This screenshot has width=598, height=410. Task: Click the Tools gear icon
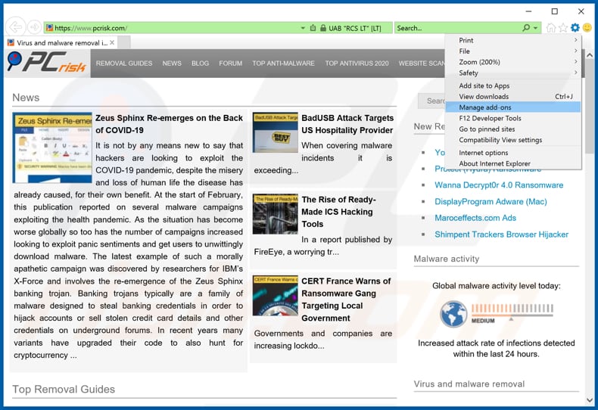pos(575,28)
